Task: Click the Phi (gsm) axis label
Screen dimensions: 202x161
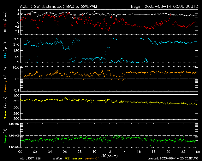Action: click(x=5, y=50)
